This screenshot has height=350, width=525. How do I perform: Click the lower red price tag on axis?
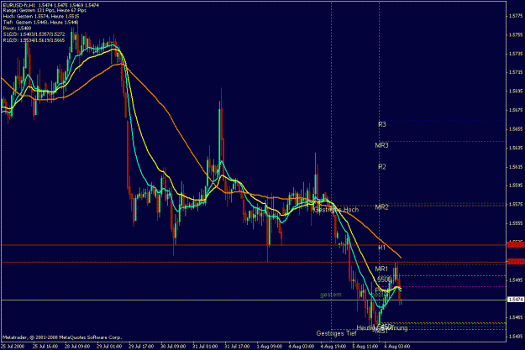516,262
